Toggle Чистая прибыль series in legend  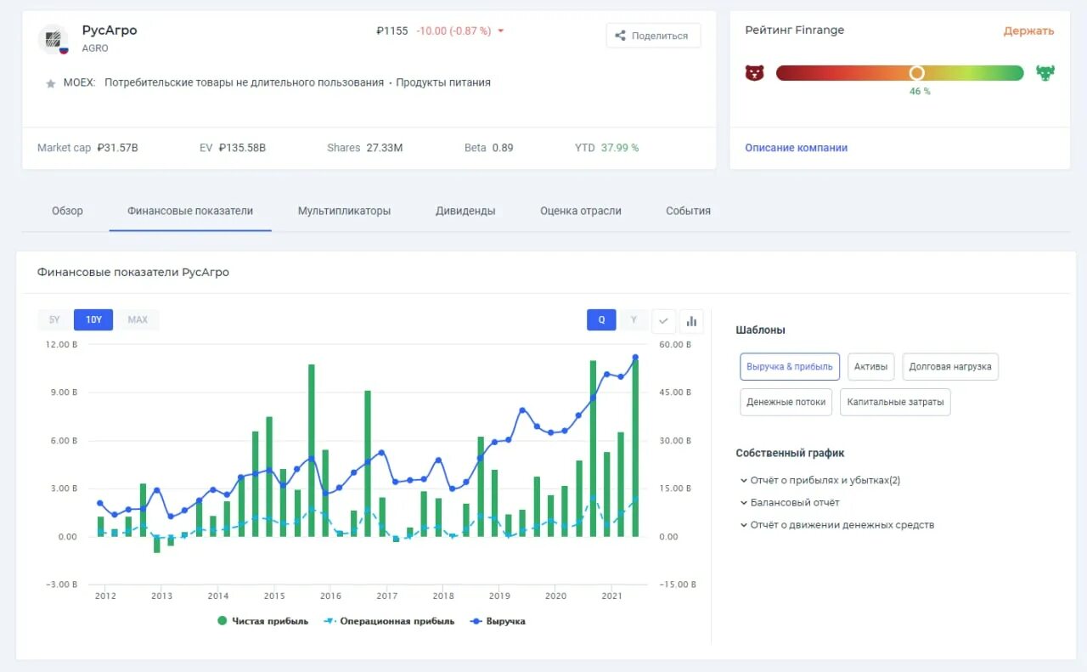263,621
